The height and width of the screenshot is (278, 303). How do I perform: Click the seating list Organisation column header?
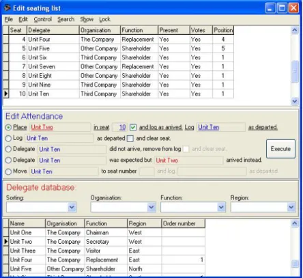click(x=100, y=30)
